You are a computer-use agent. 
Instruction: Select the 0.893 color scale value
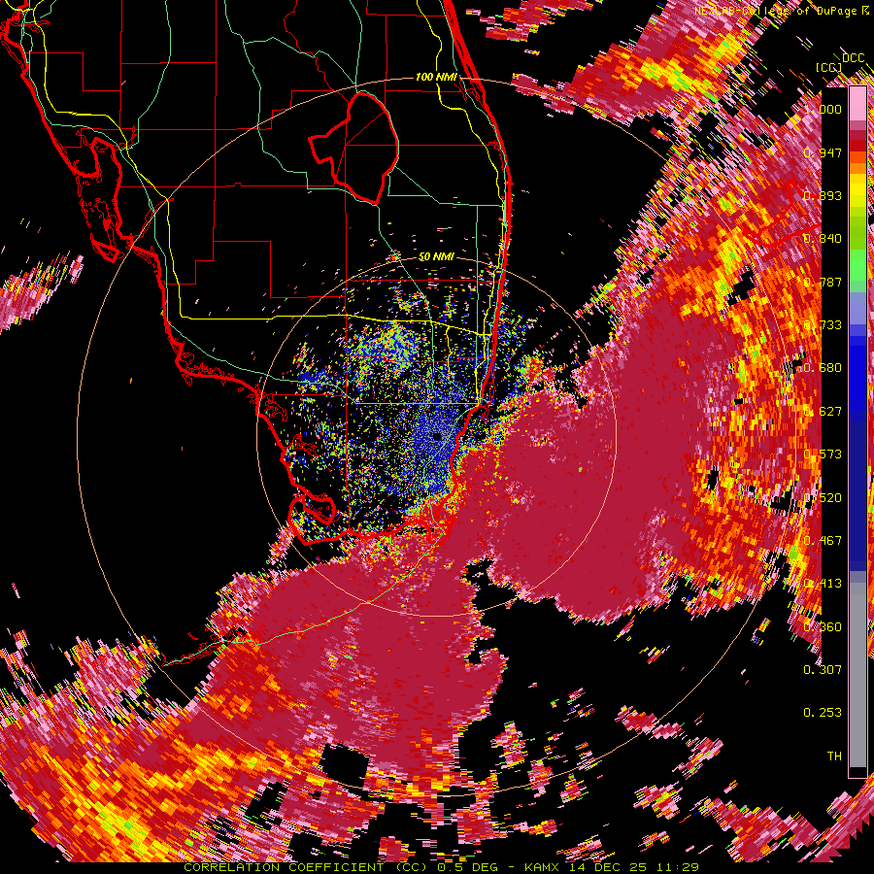pos(823,195)
